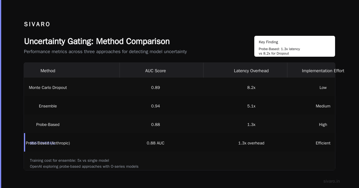Select the Probe-Based row label
Image resolution: width=359 pixels, height=188 pixels.
48,124
